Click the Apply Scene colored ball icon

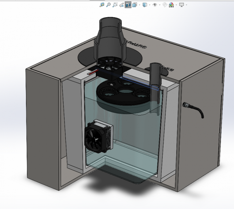click(171, 5)
